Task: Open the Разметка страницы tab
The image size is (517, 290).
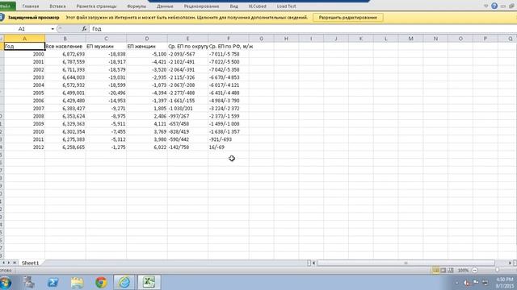Action: [96, 6]
